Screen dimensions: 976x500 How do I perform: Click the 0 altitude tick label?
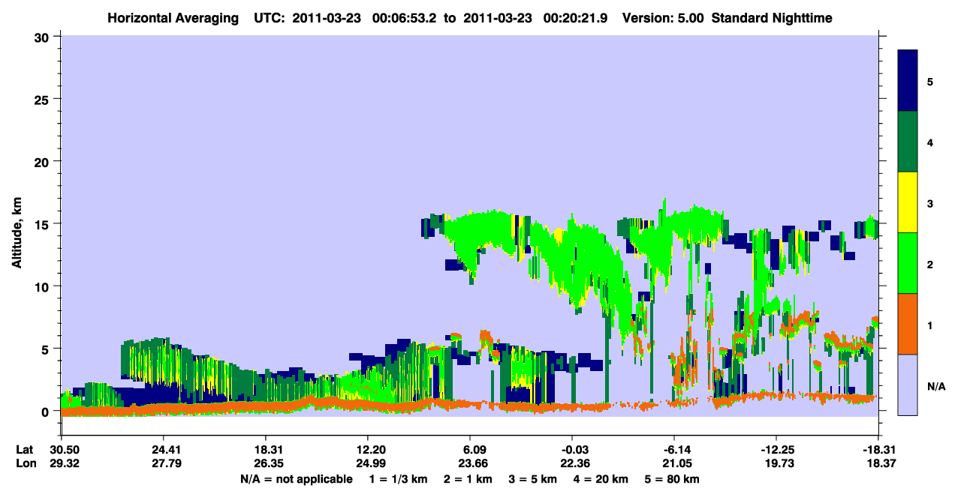coord(47,412)
